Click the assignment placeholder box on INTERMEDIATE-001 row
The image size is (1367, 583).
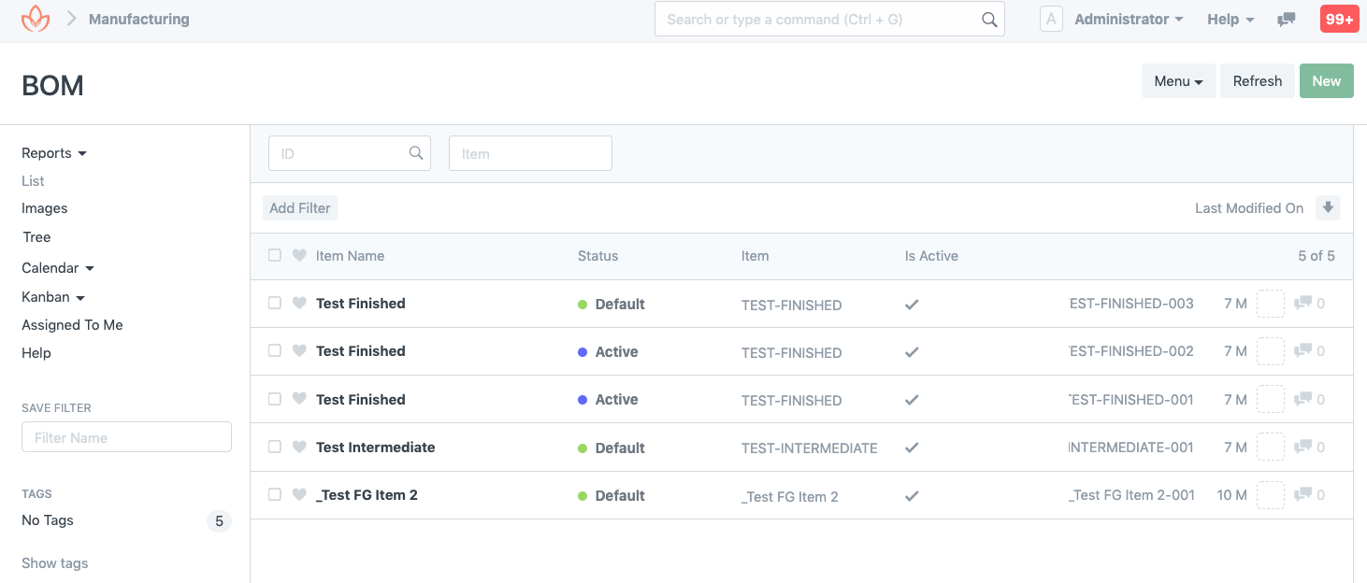point(1271,448)
